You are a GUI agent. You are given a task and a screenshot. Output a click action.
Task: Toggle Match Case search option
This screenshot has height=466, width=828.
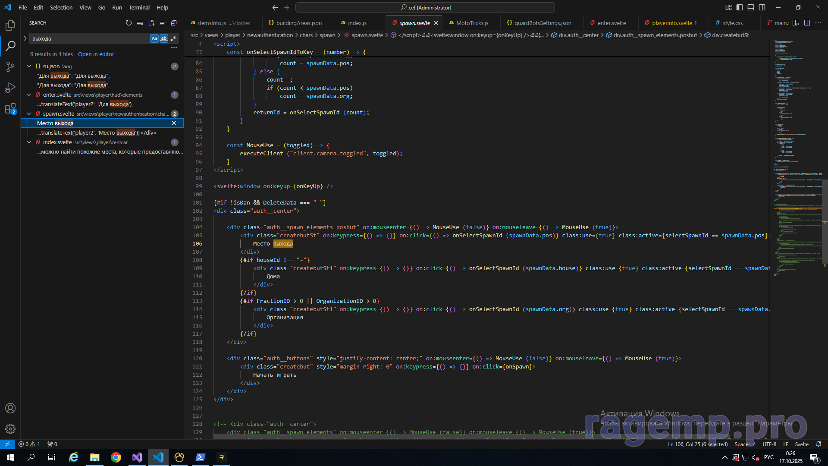[x=154, y=38]
